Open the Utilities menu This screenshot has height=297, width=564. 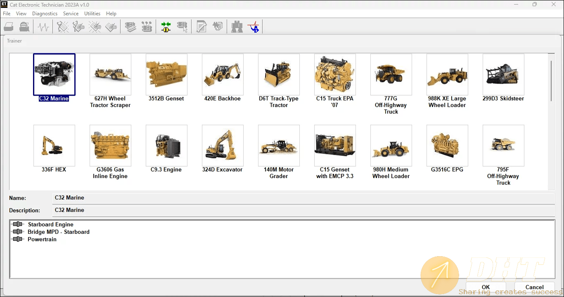click(92, 13)
